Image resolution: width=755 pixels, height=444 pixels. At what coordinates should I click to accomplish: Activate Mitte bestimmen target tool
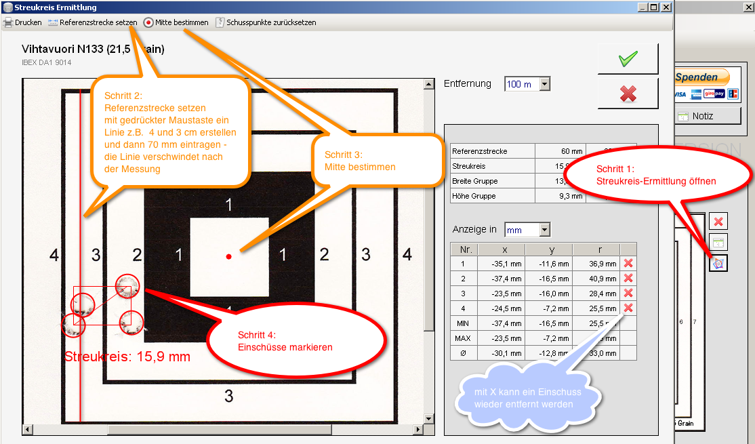176,22
